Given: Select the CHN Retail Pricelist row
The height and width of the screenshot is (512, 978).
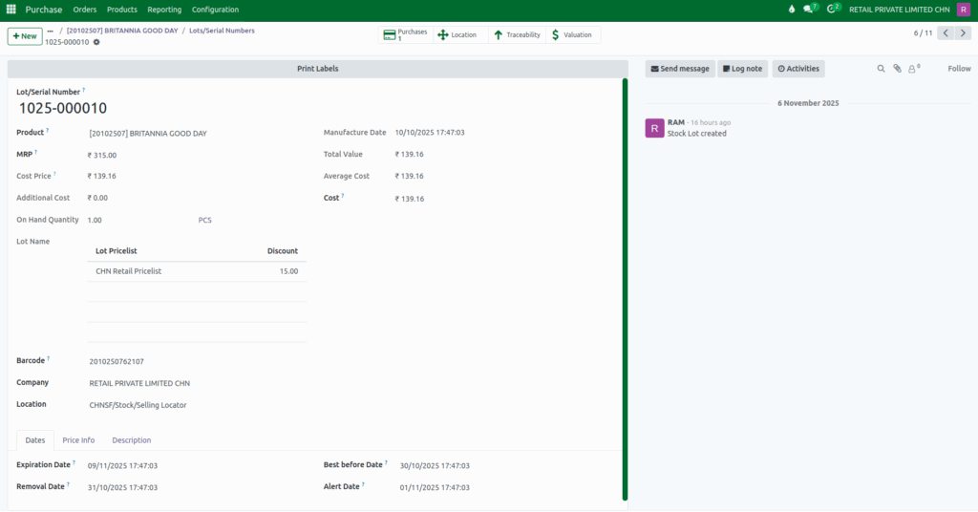Looking at the screenshot, I should (x=197, y=271).
